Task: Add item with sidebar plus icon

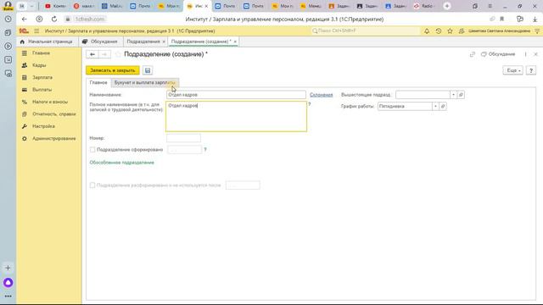Action: point(8,268)
